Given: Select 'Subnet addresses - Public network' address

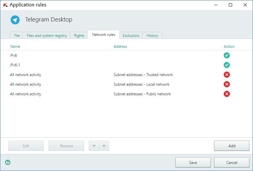Looking at the screenshot, I should point(142,94).
